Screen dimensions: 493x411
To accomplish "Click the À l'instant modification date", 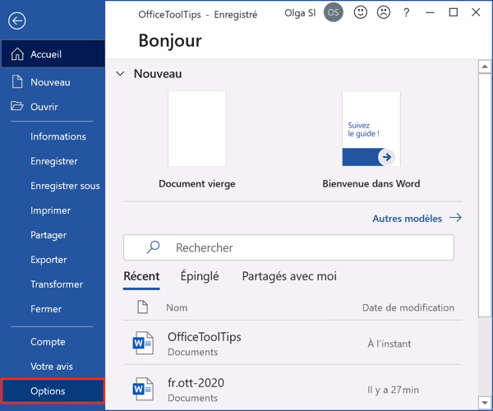I will (389, 344).
